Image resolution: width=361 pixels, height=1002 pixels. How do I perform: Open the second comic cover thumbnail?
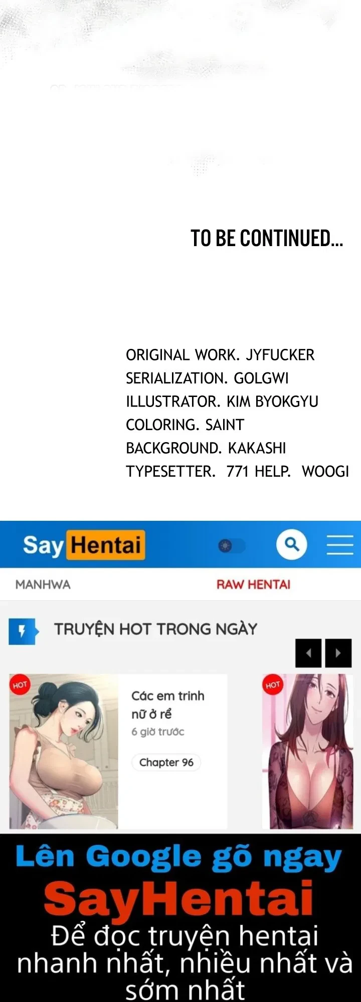point(308,751)
